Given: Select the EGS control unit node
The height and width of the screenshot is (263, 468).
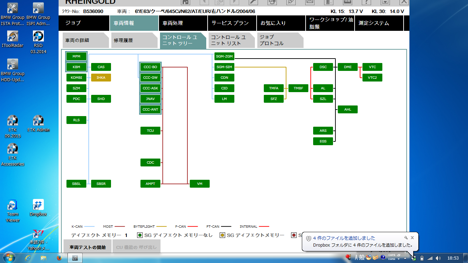Looking at the screenshot, I should tap(323, 141).
